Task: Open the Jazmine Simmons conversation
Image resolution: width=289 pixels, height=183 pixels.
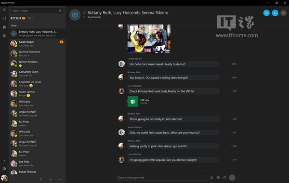Action: coord(37,53)
